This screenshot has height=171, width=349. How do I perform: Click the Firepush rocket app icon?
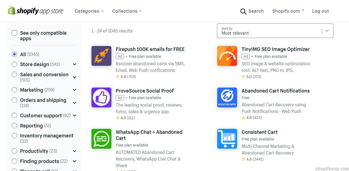[101, 56]
